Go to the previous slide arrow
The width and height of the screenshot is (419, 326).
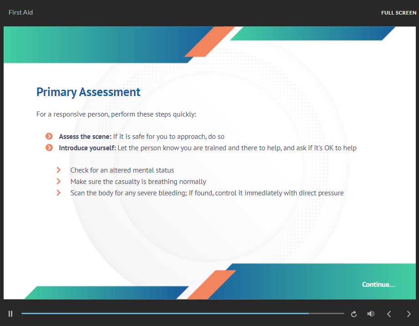pos(389,314)
